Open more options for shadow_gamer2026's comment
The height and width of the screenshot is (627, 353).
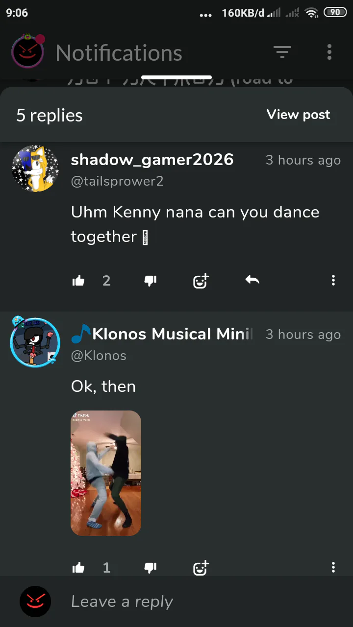tap(333, 280)
